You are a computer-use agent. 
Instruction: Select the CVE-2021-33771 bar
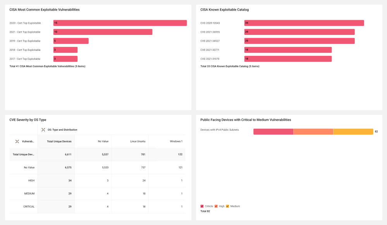click(x=288, y=50)
